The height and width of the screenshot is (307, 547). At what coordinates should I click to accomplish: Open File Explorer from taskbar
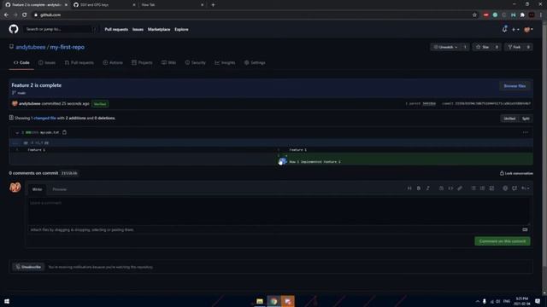click(x=260, y=301)
